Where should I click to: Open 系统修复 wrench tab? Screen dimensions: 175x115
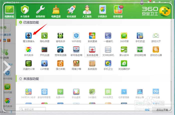coord(40,11)
